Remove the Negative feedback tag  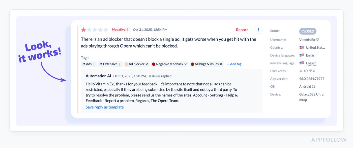186,64
